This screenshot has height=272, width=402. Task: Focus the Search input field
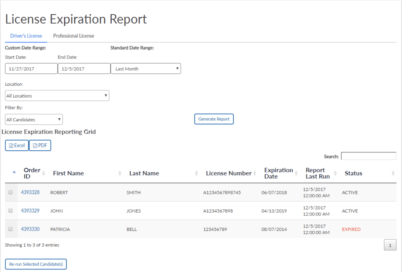[369, 156]
